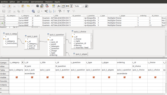
Task: Toggle the design view on/off icon
Action: tap(42, 6)
